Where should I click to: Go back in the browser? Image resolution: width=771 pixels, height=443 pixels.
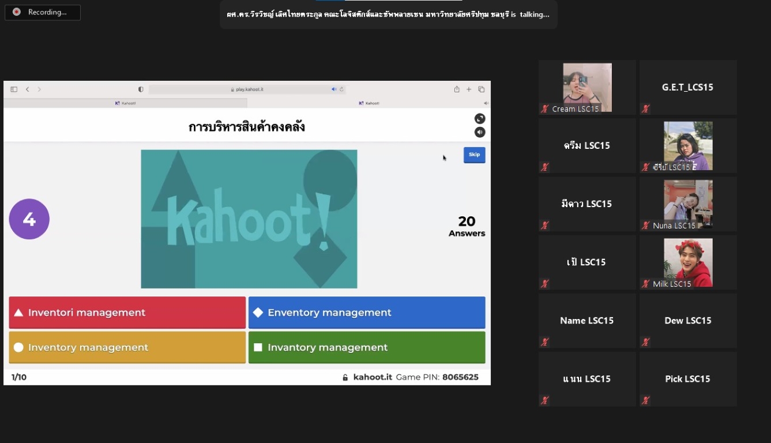(27, 89)
